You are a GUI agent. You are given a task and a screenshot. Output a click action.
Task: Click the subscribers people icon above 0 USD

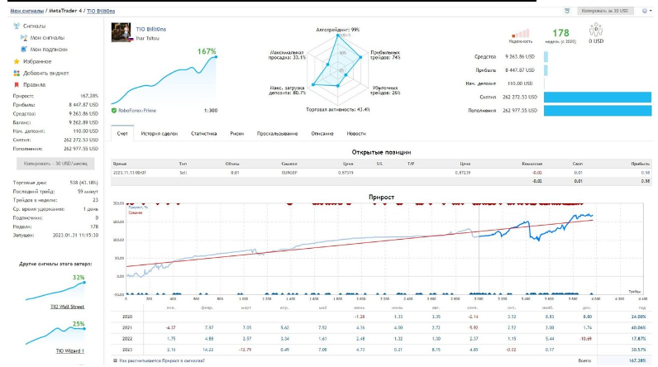click(x=595, y=30)
